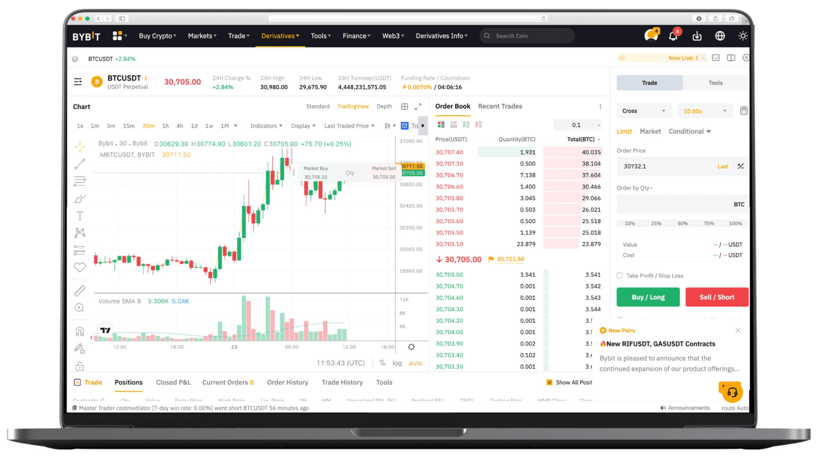This screenshot has height=463, width=823.
Task: Open the apps grid menu icon
Action: point(117,36)
